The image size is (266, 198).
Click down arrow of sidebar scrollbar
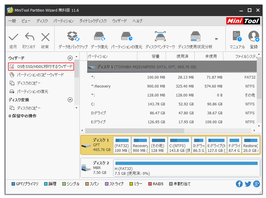pos(76,108)
